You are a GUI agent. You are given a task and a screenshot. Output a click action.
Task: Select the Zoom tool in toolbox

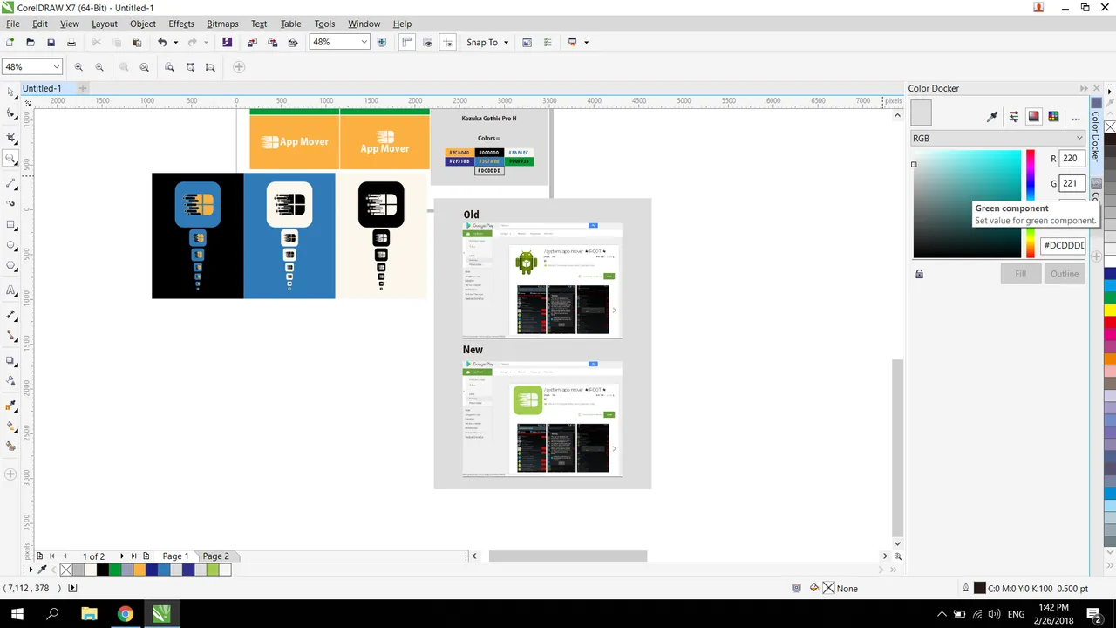pyautogui.click(x=10, y=159)
